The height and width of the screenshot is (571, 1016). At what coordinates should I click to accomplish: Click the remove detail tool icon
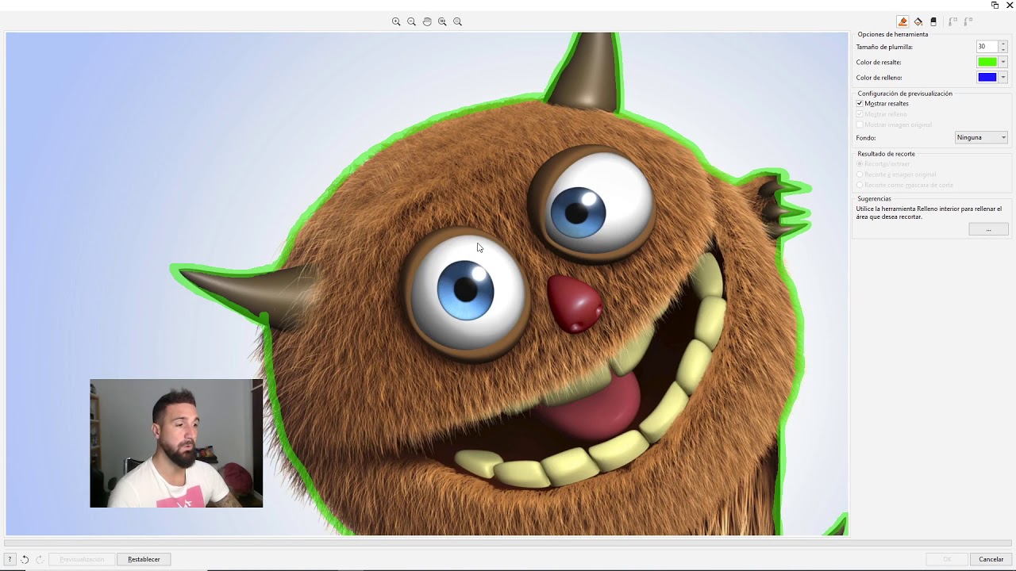click(x=968, y=22)
